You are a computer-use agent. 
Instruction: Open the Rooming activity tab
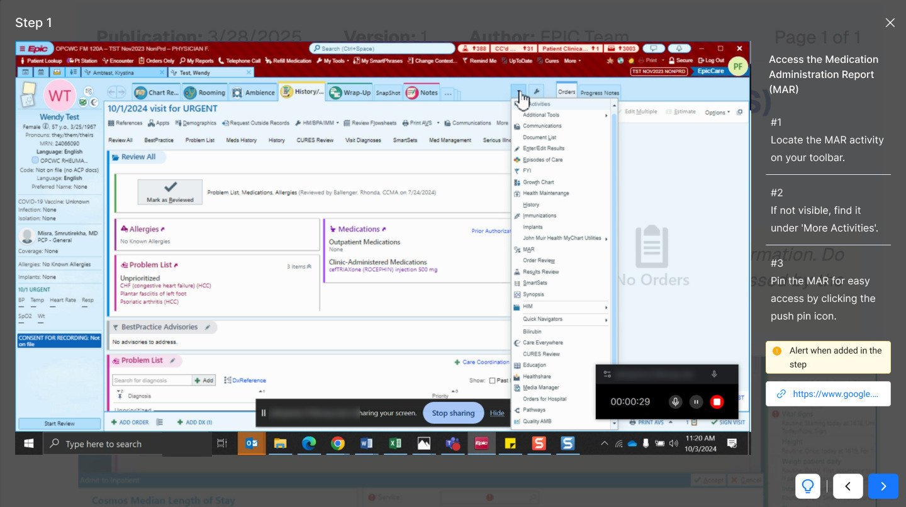point(206,92)
